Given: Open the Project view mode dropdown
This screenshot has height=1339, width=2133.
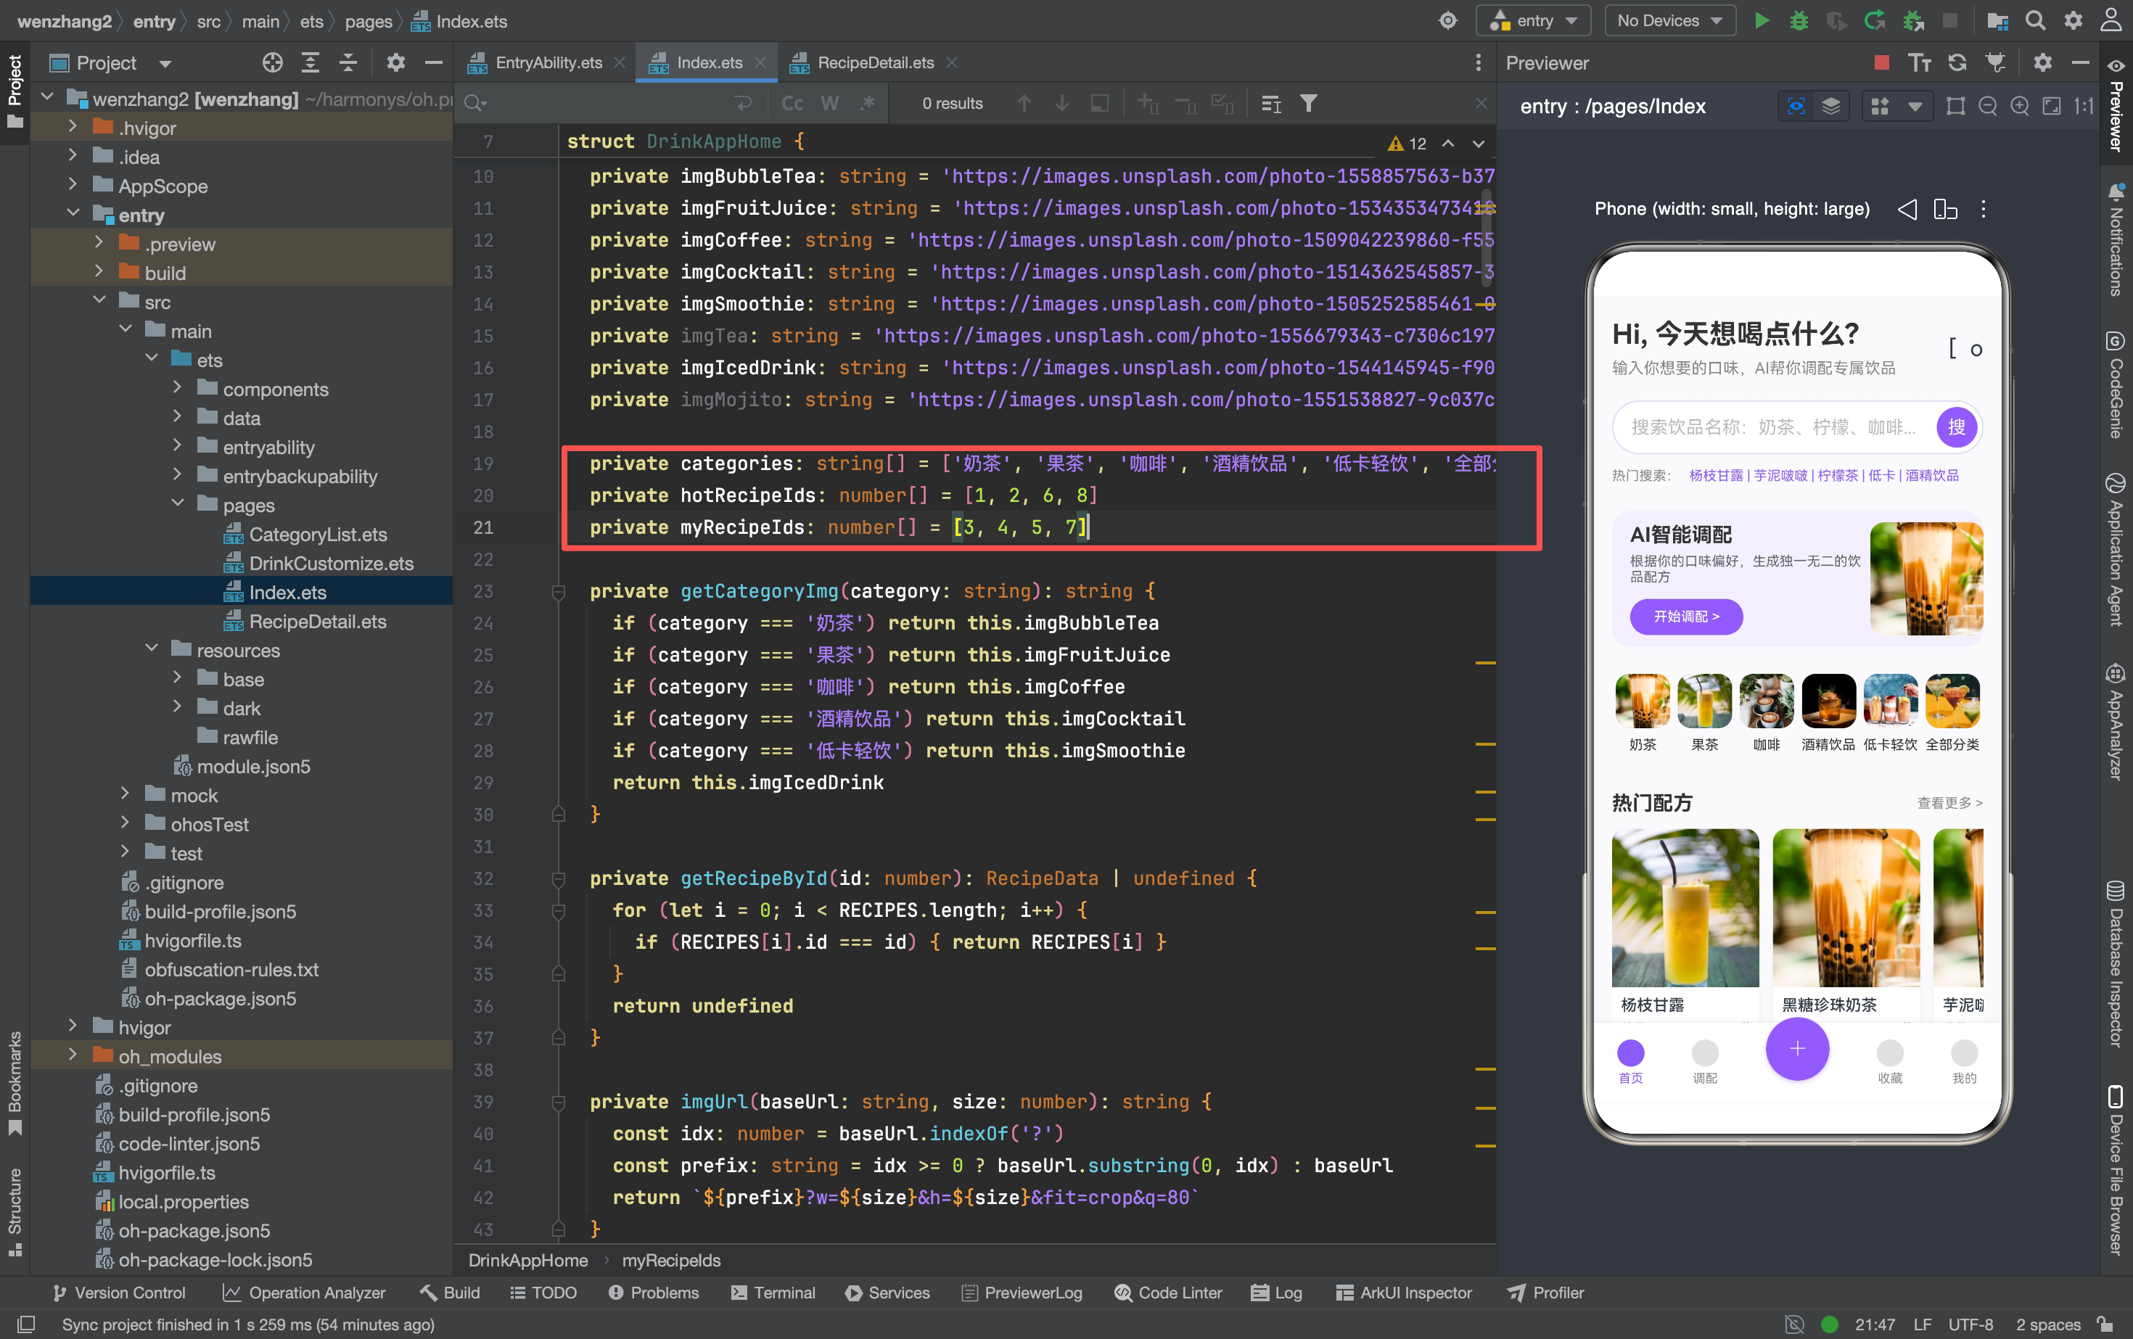Looking at the screenshot, I should tap(165, 64).
